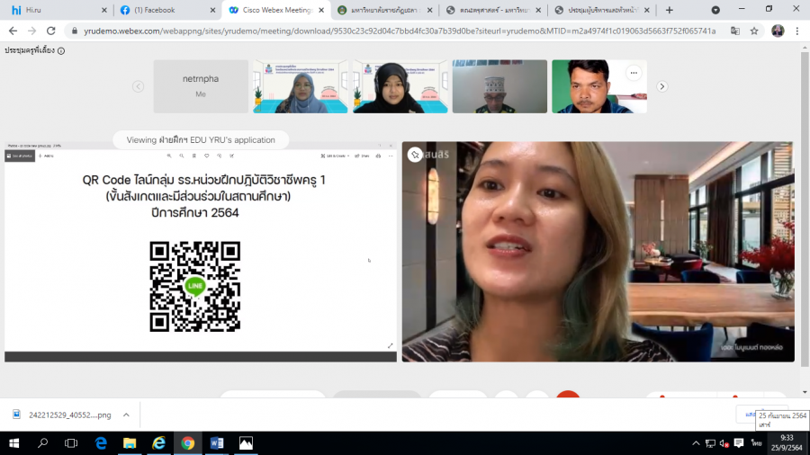Image resolution: width=810 pixels, height=455 pixels.
Task: Expand shared content with fullscreen arrows icon
Action: pos(390,345)
